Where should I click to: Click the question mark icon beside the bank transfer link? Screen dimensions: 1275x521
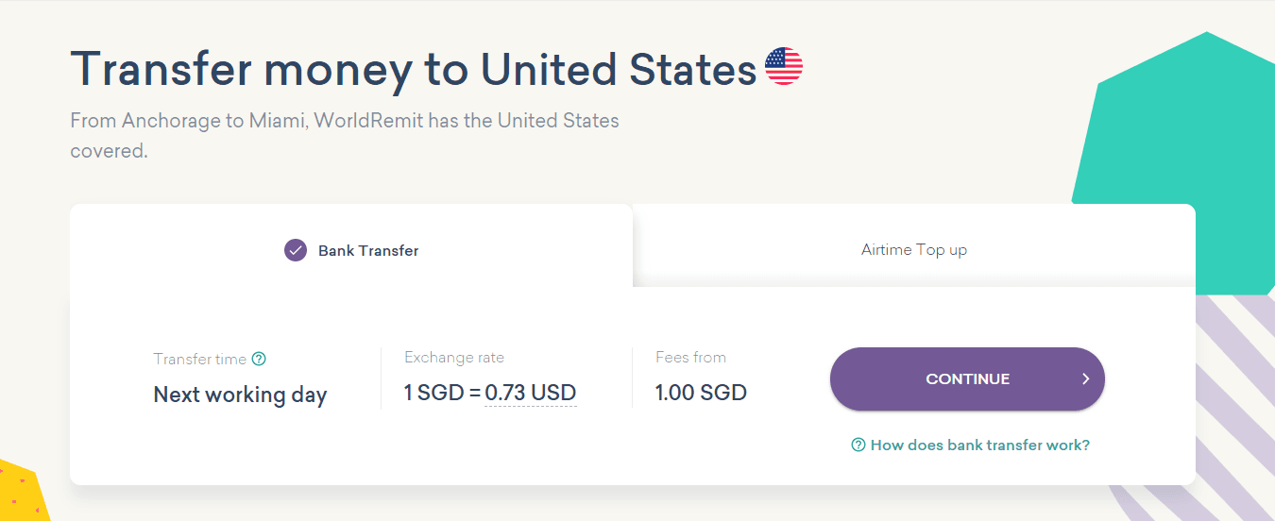point(858,445)
